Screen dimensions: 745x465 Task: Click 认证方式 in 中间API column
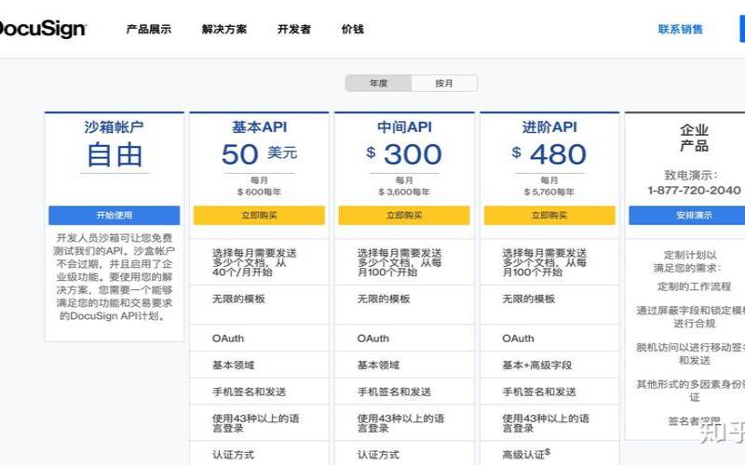coord(378,455)
